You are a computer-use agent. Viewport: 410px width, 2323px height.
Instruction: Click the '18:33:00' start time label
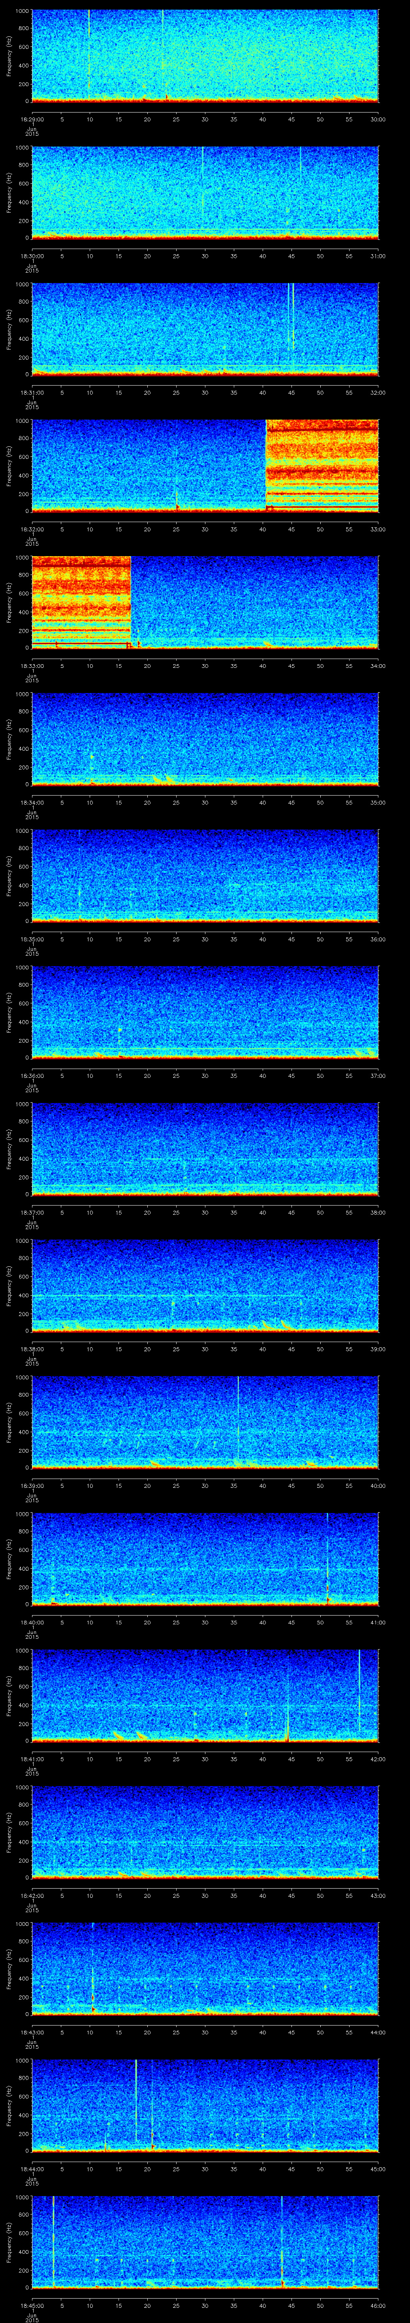coord(32,665)
